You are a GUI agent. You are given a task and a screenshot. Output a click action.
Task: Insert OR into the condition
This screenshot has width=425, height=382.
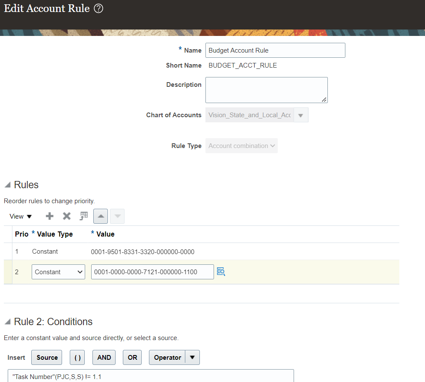[x=132, y=357]
